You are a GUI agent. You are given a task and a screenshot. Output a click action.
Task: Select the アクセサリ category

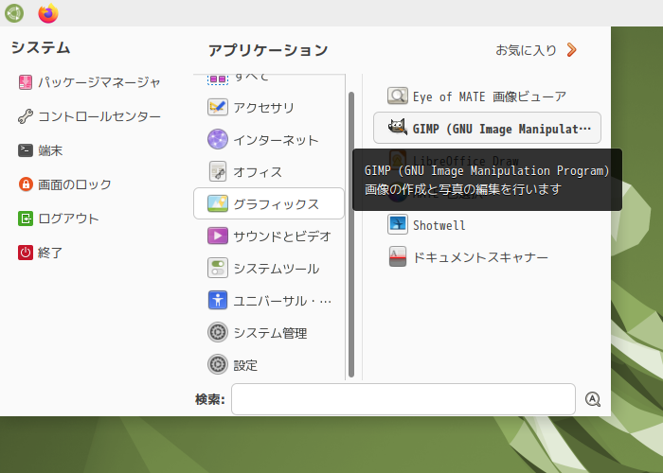pyautogui.click(x=269, y=107)
